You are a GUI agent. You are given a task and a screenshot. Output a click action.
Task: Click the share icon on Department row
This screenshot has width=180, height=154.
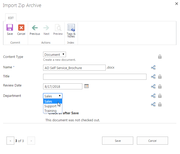(153, 96)
